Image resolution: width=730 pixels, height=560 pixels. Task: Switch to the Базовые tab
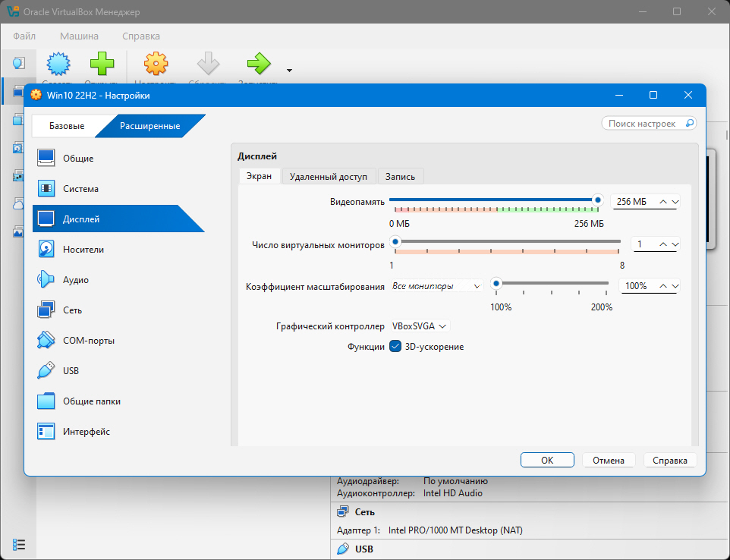pos(67,126)
